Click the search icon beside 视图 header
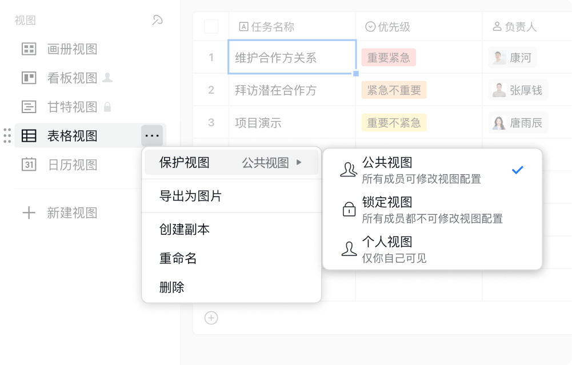This screenshot has height=365, width=572. tap(157, 20)
